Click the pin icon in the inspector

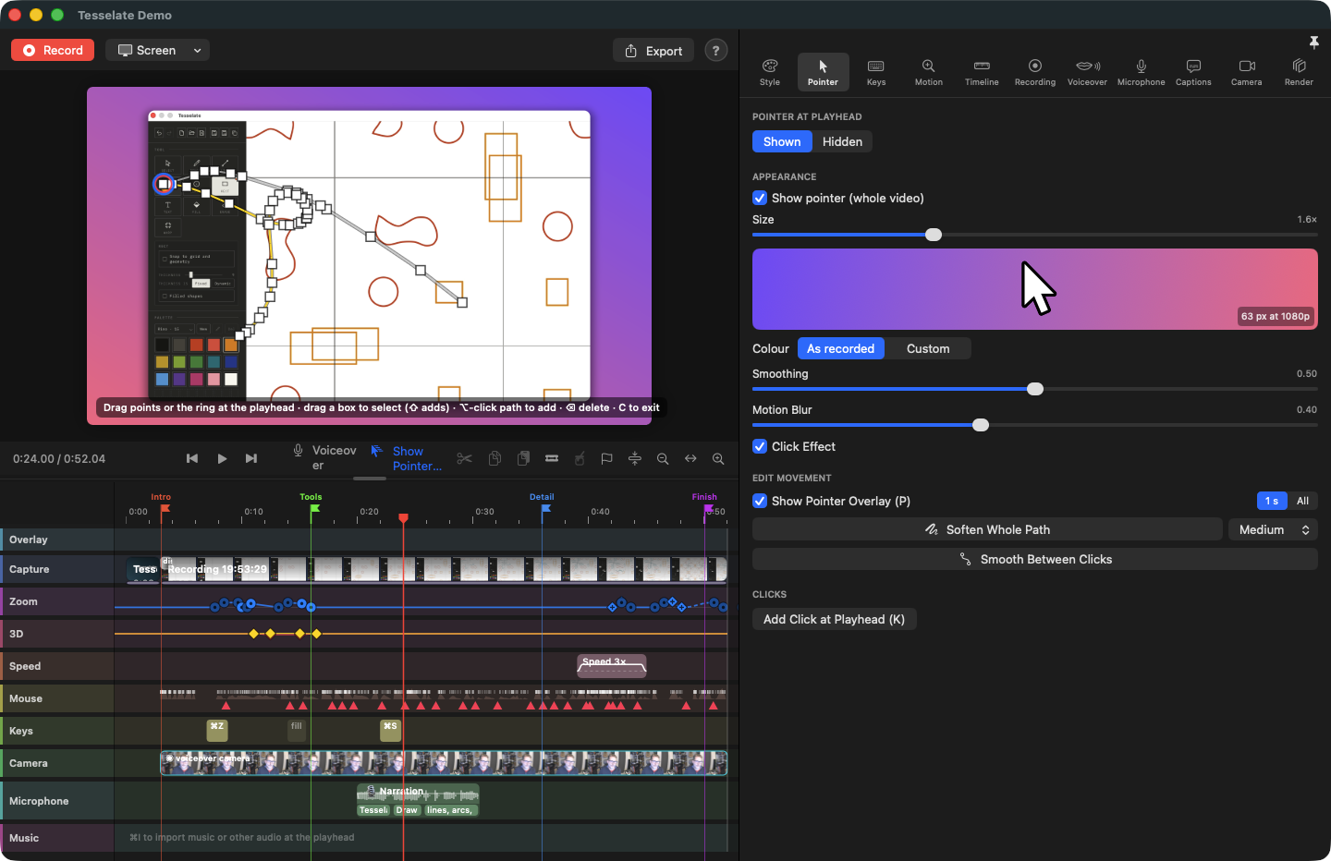tap(1313, 42)
